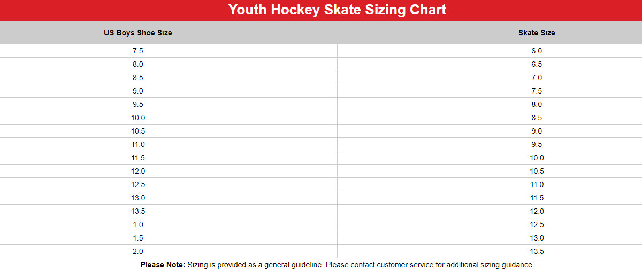Select shoe size 12.5 in the left column
Viewport: 642px width, 271px height.
coord(138,184)
